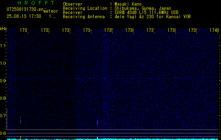Click the 1734 time axis marker
Viewport: 221px width, 140px height.
tap(87, 30)
